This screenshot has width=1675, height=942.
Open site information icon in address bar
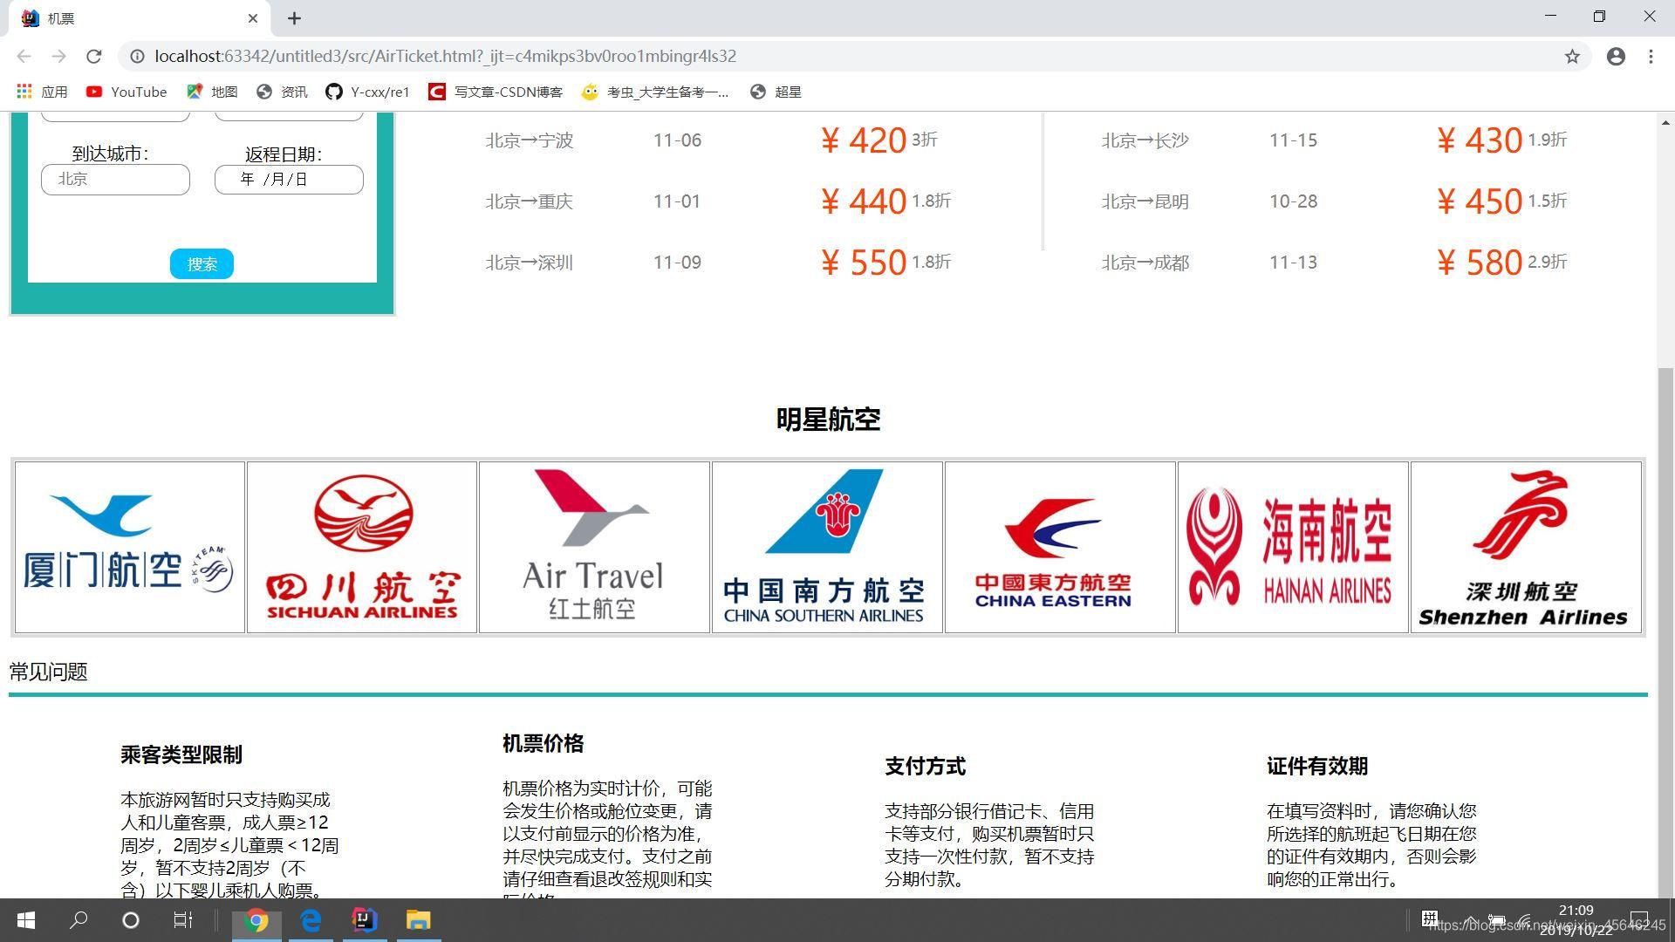(137, 56)
